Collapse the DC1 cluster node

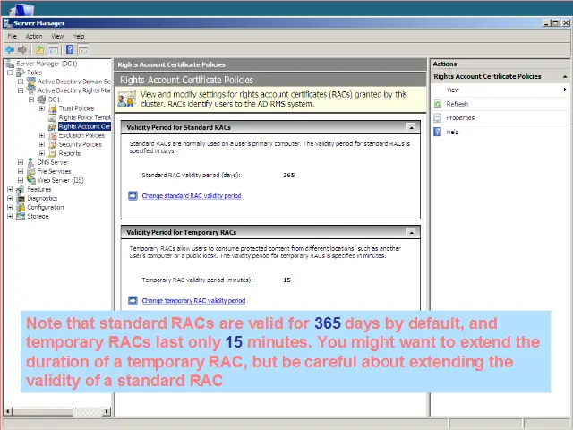pyautogui.click(x=31, y=99)
